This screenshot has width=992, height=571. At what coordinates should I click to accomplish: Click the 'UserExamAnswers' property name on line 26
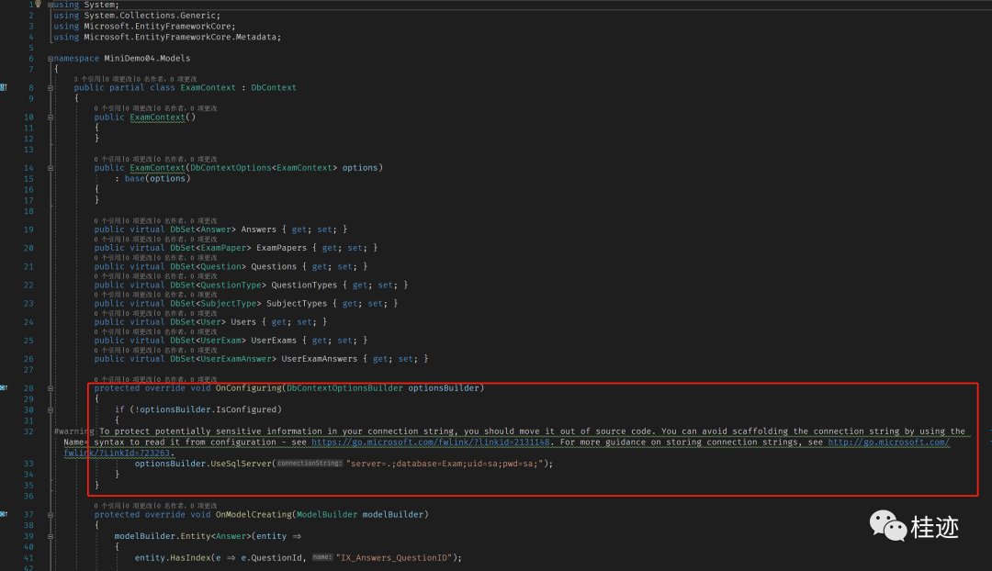pyautogui.click(x=320, y=359)
